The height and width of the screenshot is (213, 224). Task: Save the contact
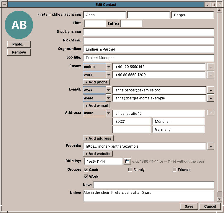pyautogui.click(x=189, y=206)
